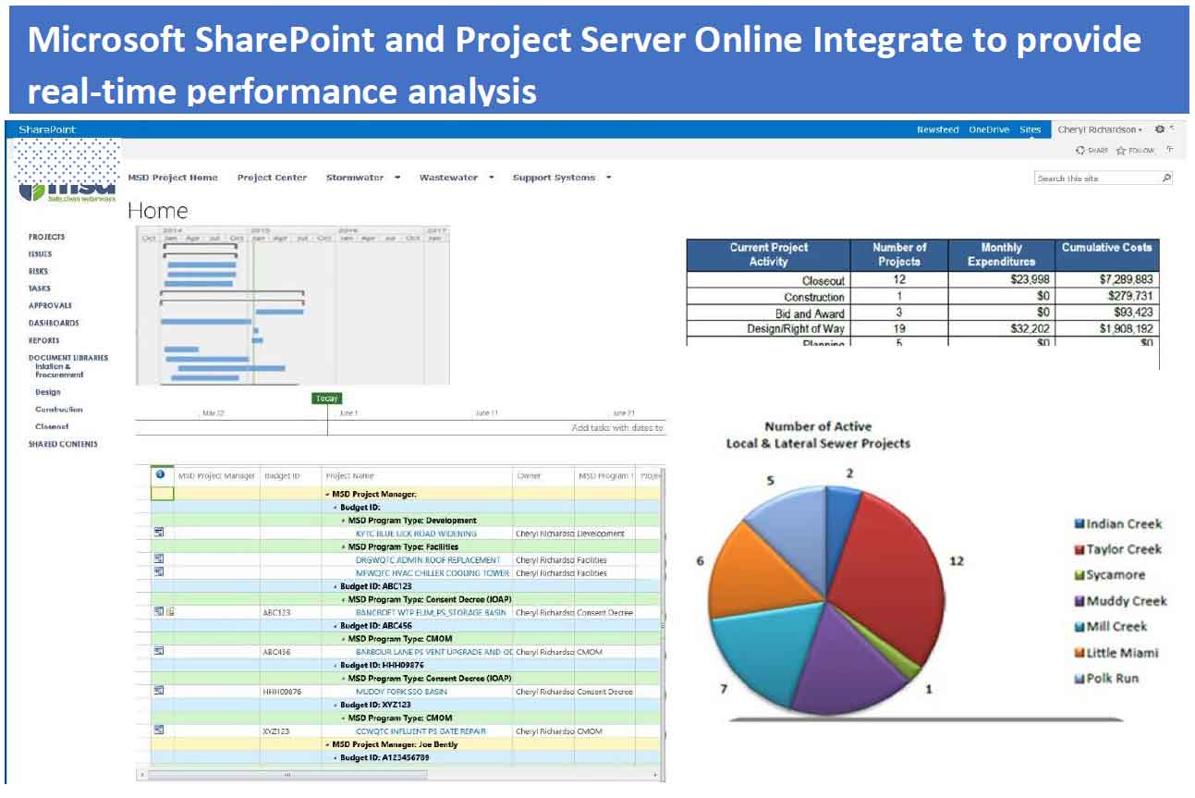This screenshot has width=1195, height=798.
Task: Open Risks in left navigation
Action: click(38, 271)
